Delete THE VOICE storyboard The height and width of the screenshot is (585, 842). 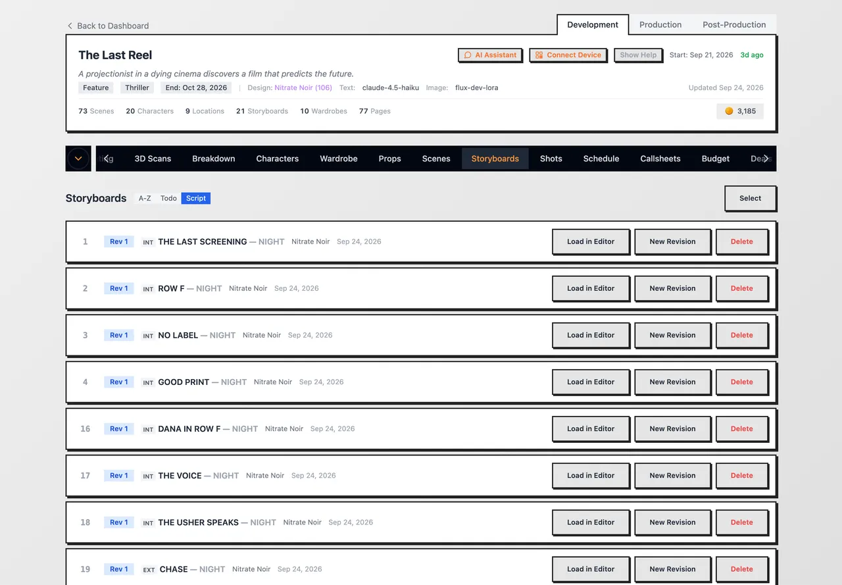coord(742,475)
